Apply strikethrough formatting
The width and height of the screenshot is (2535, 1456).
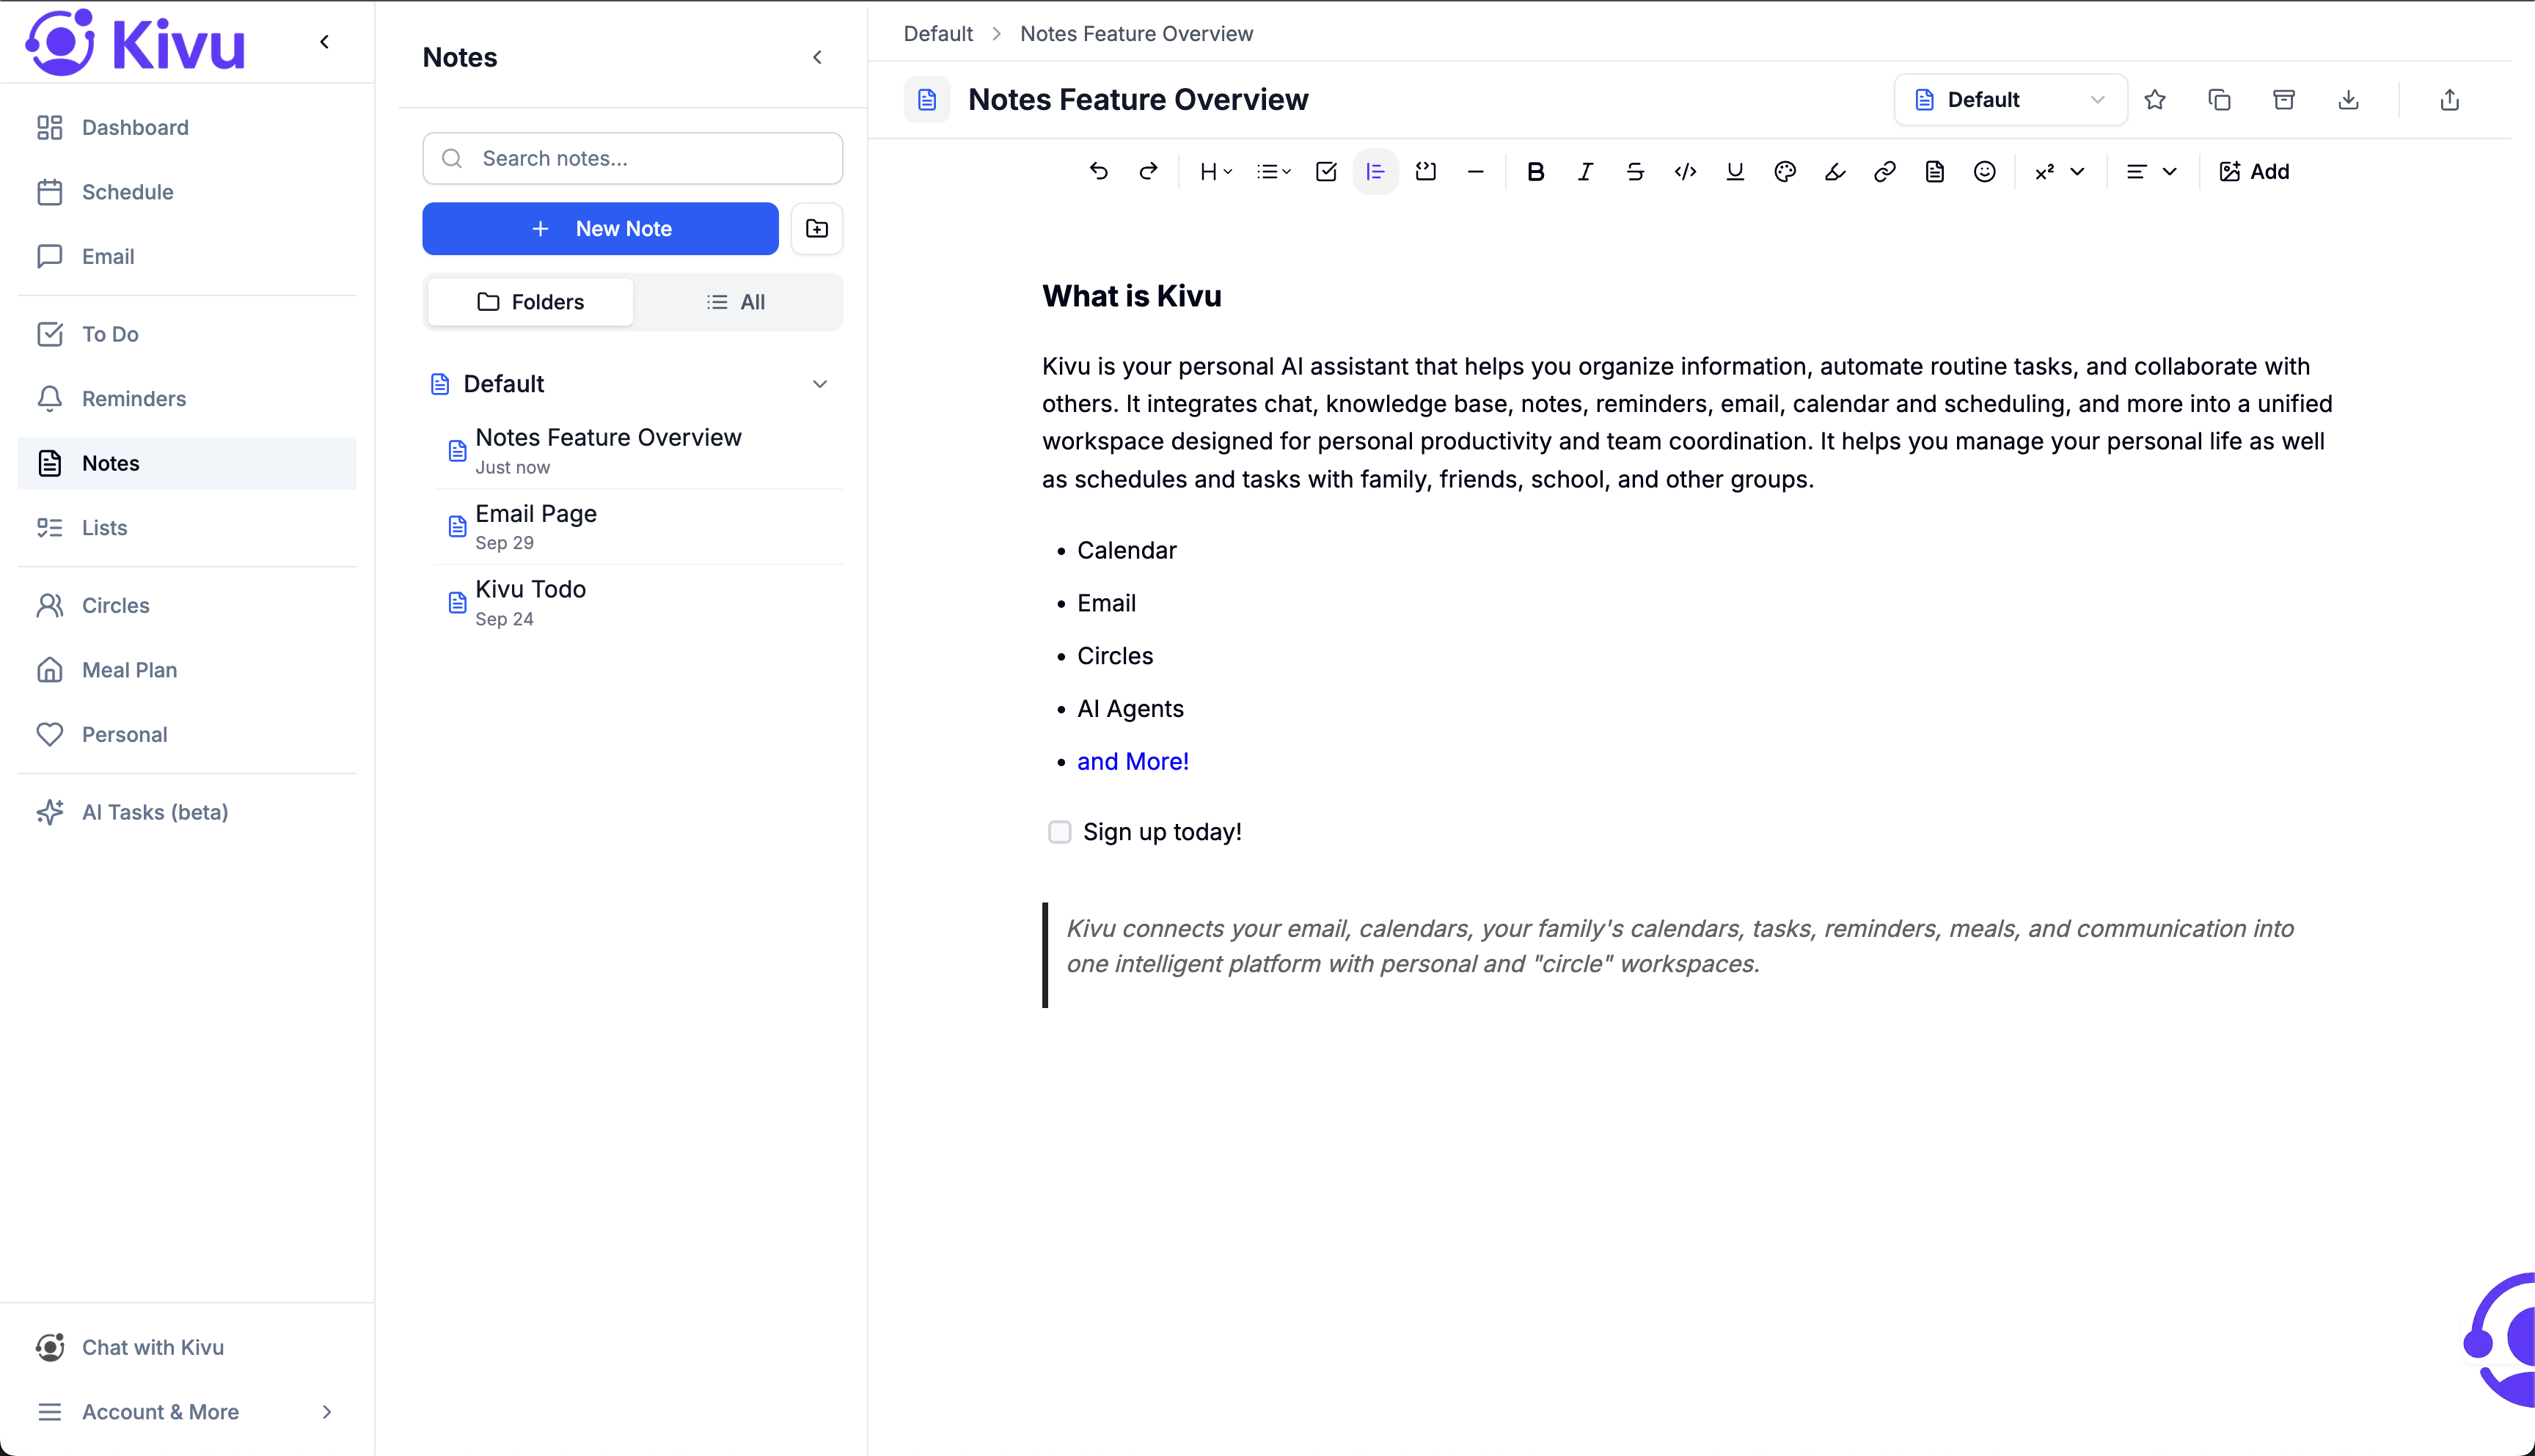coord(1635,171)
